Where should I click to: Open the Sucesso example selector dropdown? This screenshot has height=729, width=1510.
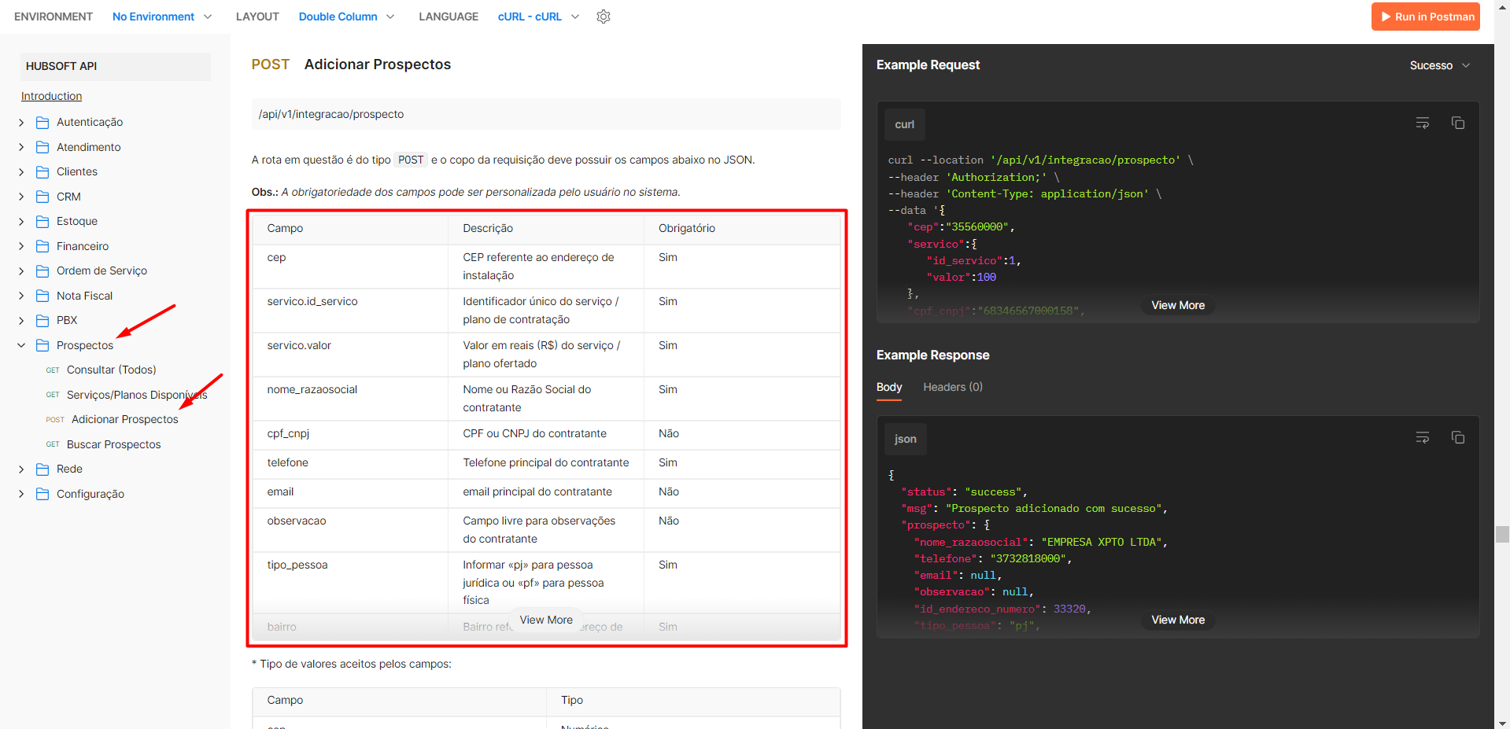(x=1440, y=65)
